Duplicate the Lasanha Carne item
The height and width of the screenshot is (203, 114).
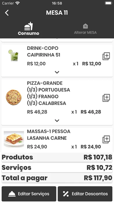106,139
